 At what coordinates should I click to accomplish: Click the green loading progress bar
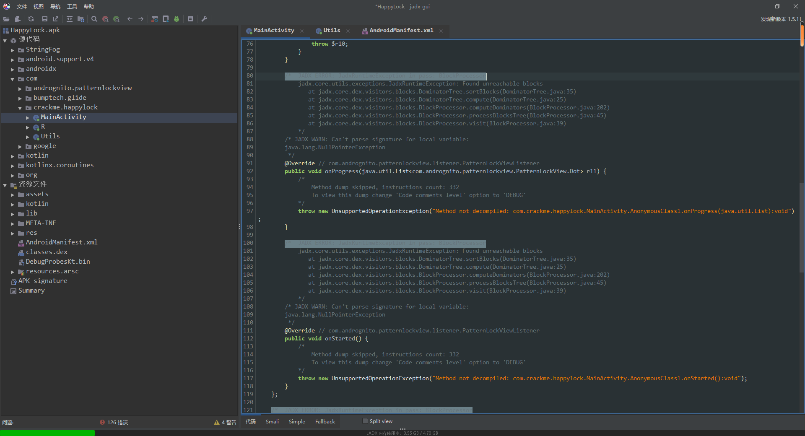click(47, 433)
